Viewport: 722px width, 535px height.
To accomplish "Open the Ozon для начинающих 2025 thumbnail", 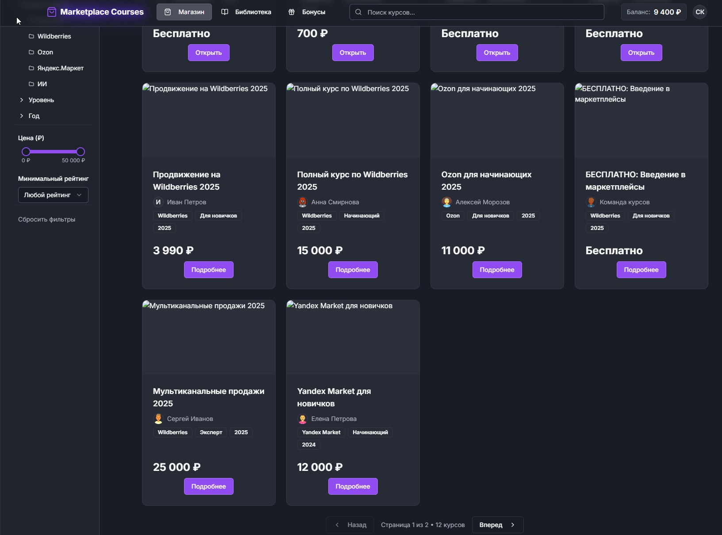I will pos(497,120).
